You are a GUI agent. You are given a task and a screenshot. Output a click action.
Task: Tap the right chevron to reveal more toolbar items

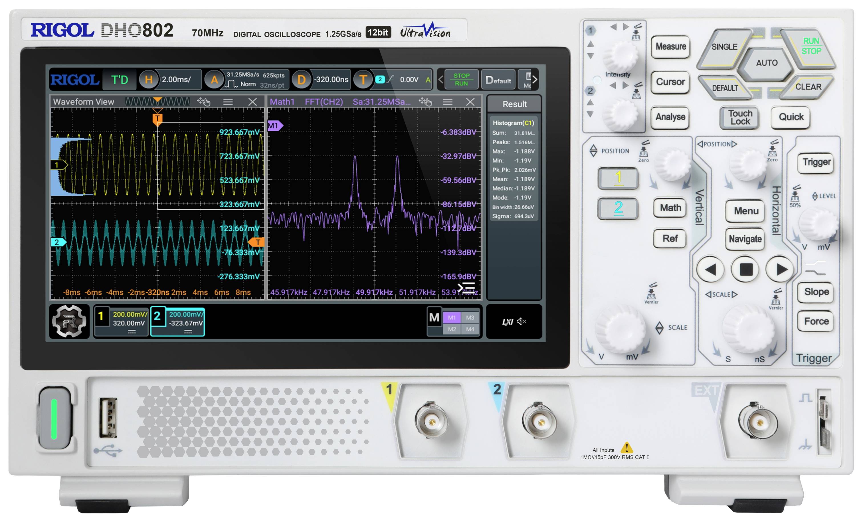(x=535, y=80)
